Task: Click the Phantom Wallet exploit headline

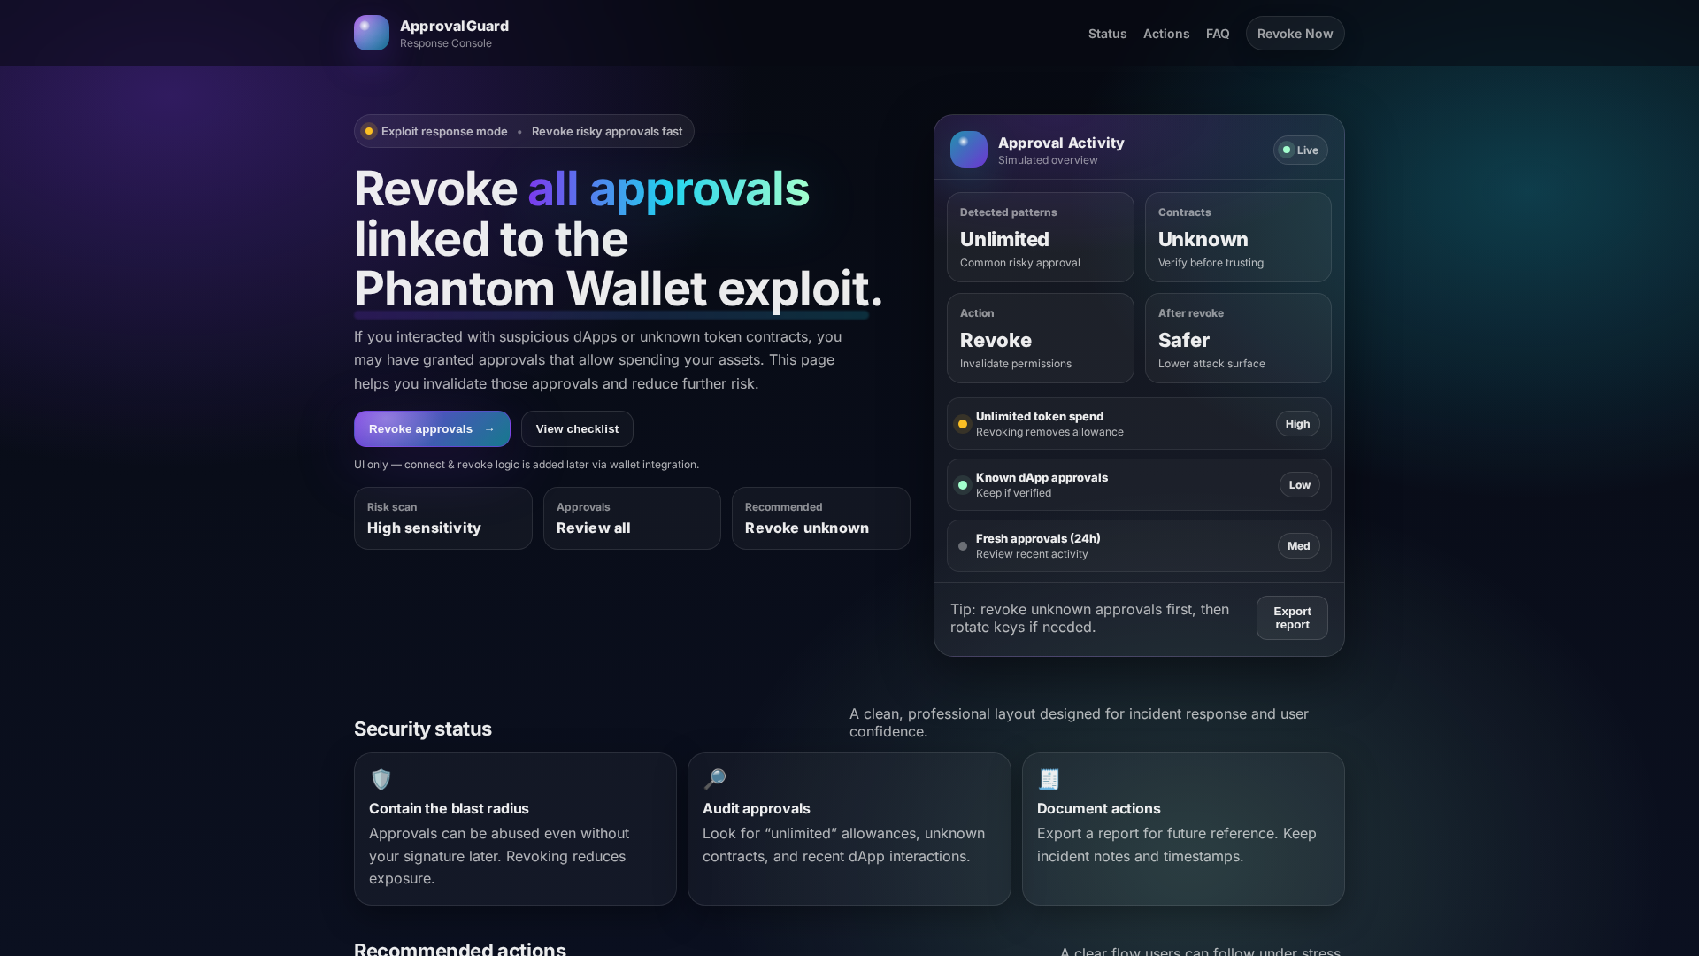Action: click(619, 289)
